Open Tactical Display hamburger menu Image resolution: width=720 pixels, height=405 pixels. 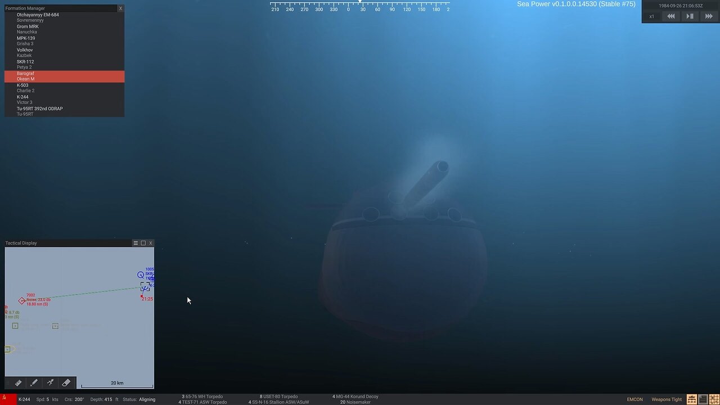[x=136, y=243]
